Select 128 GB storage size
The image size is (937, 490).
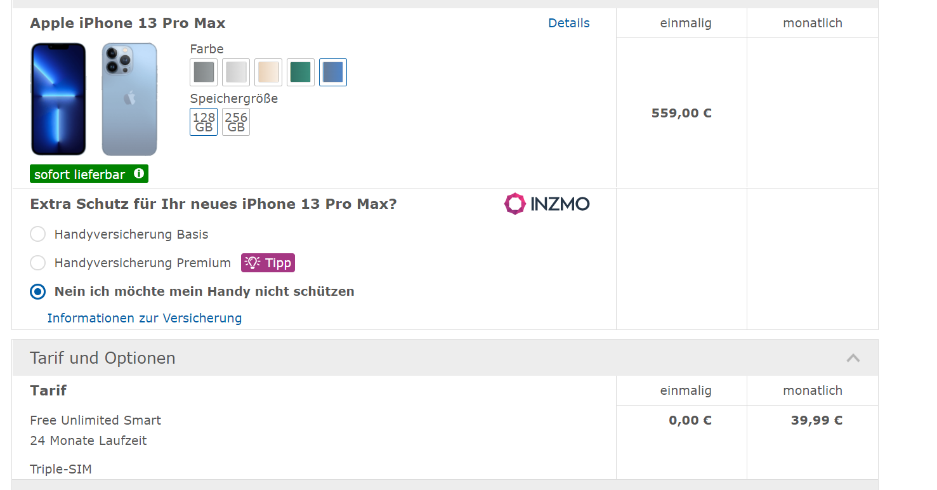tap(204, 122)
